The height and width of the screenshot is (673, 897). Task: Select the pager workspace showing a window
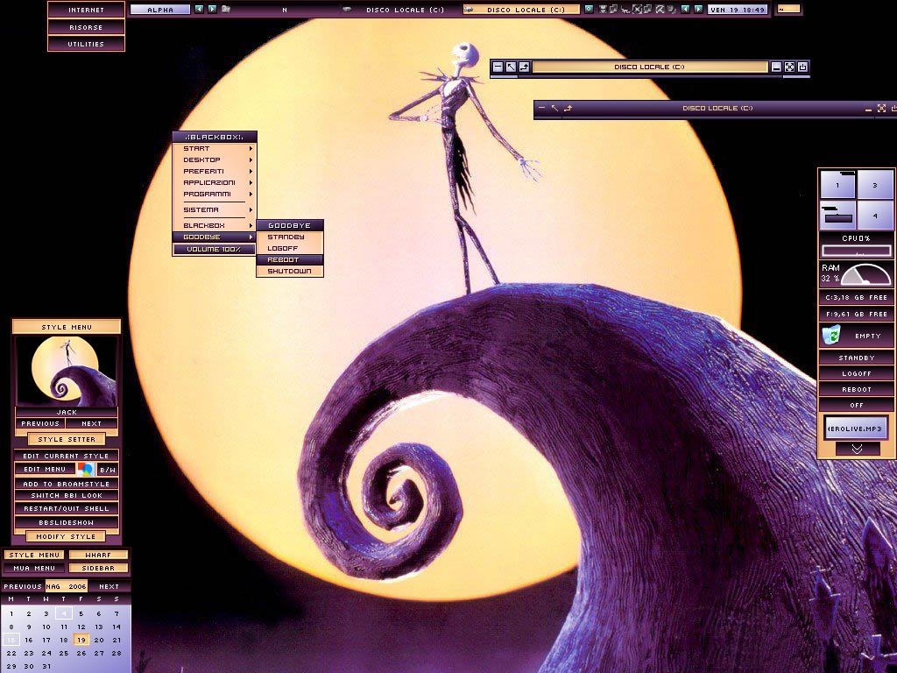point(838,216)
